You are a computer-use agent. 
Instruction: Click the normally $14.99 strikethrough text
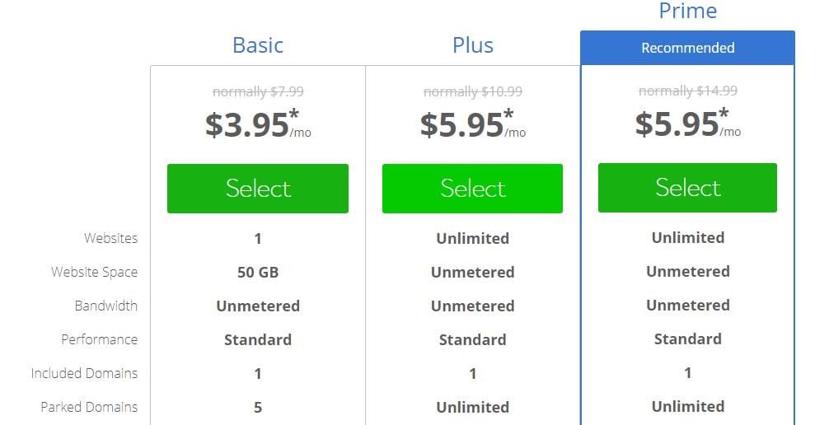(x=688, y=91)
